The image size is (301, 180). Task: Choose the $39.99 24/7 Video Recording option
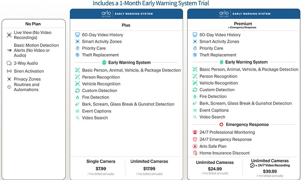click(270, 168)
